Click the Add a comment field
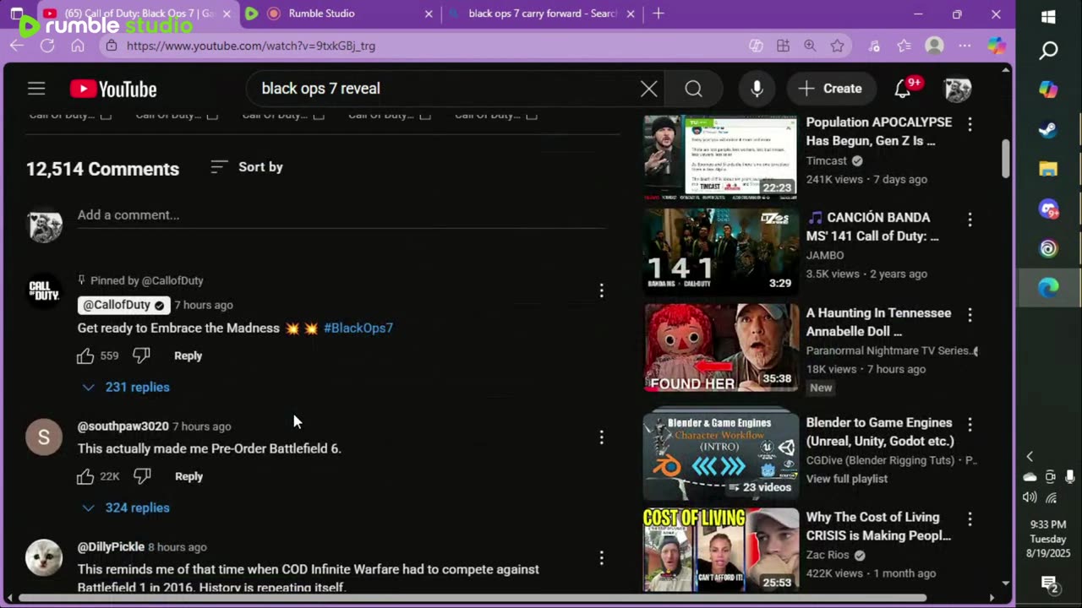1082x608 pixels. click(x=342, y=215)
